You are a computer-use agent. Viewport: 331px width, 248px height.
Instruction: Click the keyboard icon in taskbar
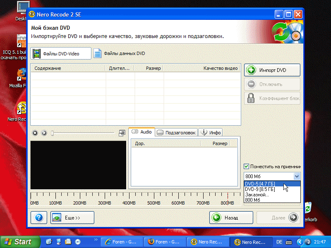(x=289, y=242)
